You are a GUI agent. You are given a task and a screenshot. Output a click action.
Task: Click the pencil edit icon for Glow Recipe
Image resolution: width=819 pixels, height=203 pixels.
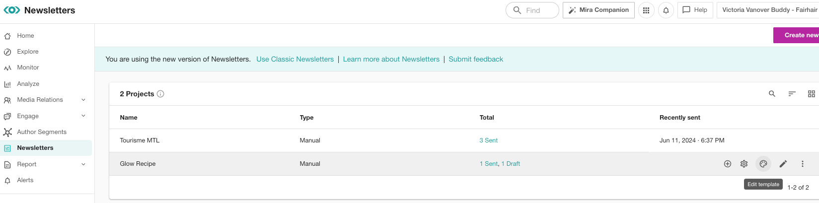[783, 164]
